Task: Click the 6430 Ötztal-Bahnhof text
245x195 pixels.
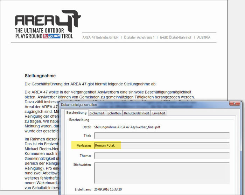Action: [175, 37]
